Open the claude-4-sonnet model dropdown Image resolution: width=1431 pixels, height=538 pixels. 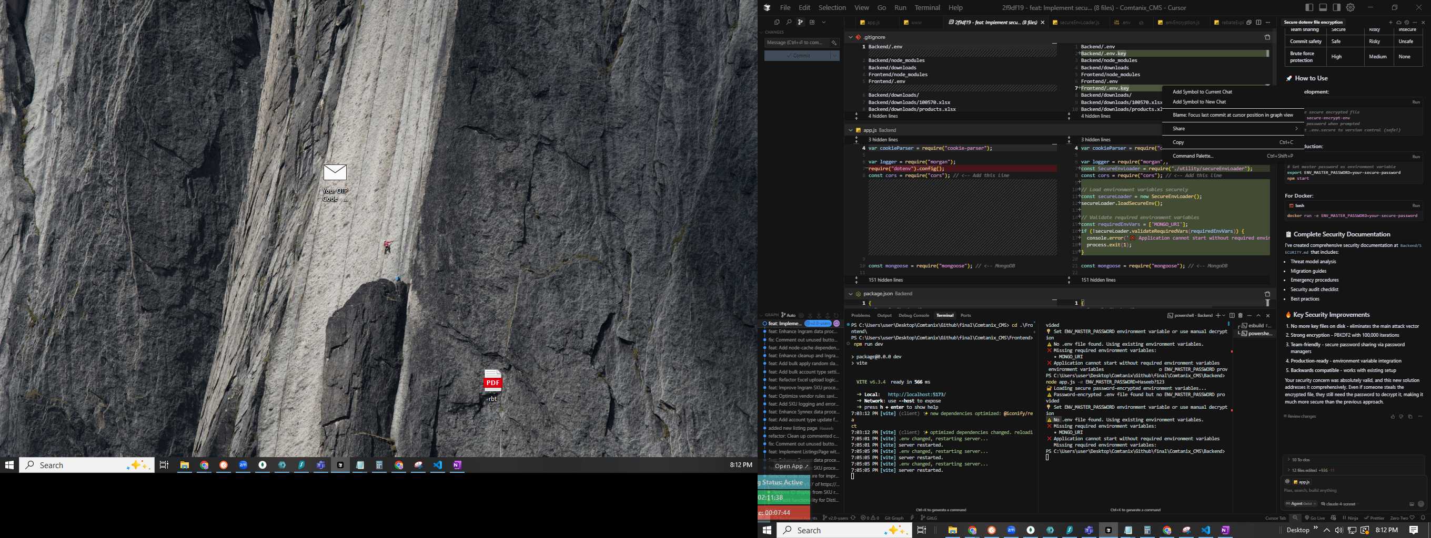[1339, 504]
